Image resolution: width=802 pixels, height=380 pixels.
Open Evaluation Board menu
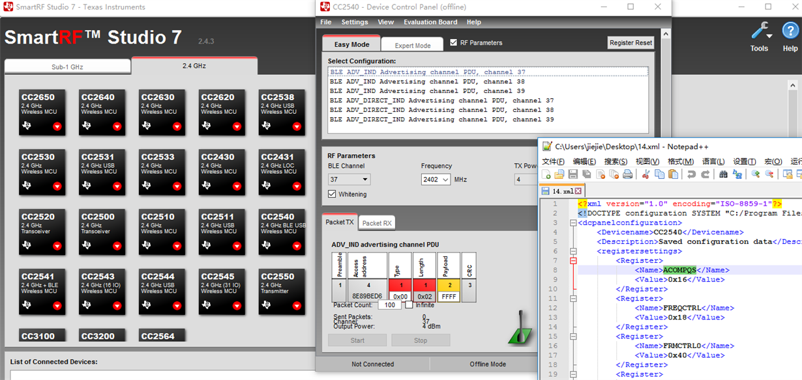pyautogui.click(x=430, y=22)
